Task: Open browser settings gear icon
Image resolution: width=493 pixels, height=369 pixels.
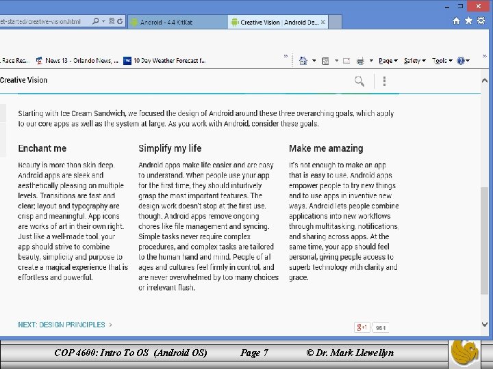Action: [x=481, y=20]
